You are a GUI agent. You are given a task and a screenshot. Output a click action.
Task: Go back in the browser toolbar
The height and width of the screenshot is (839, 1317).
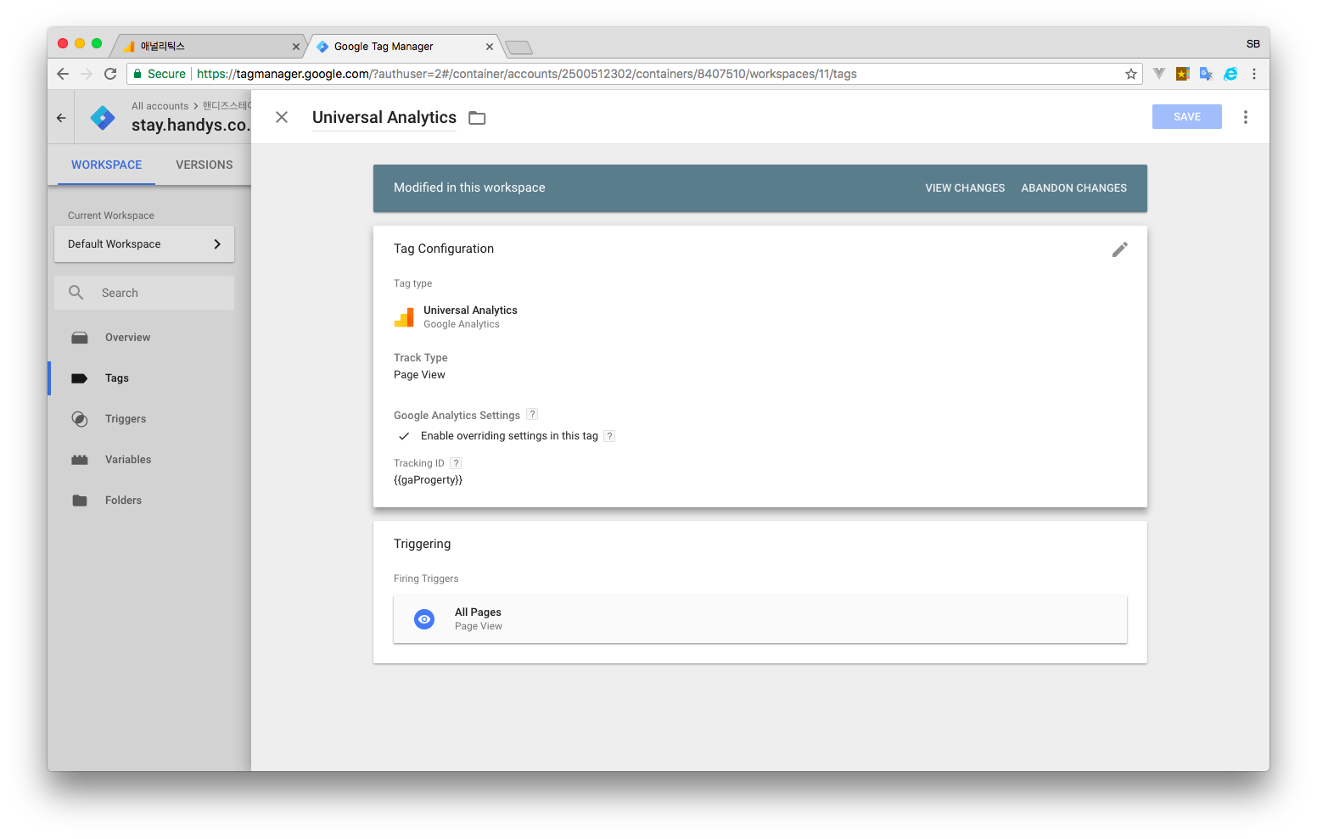click(x=63, y=74)
